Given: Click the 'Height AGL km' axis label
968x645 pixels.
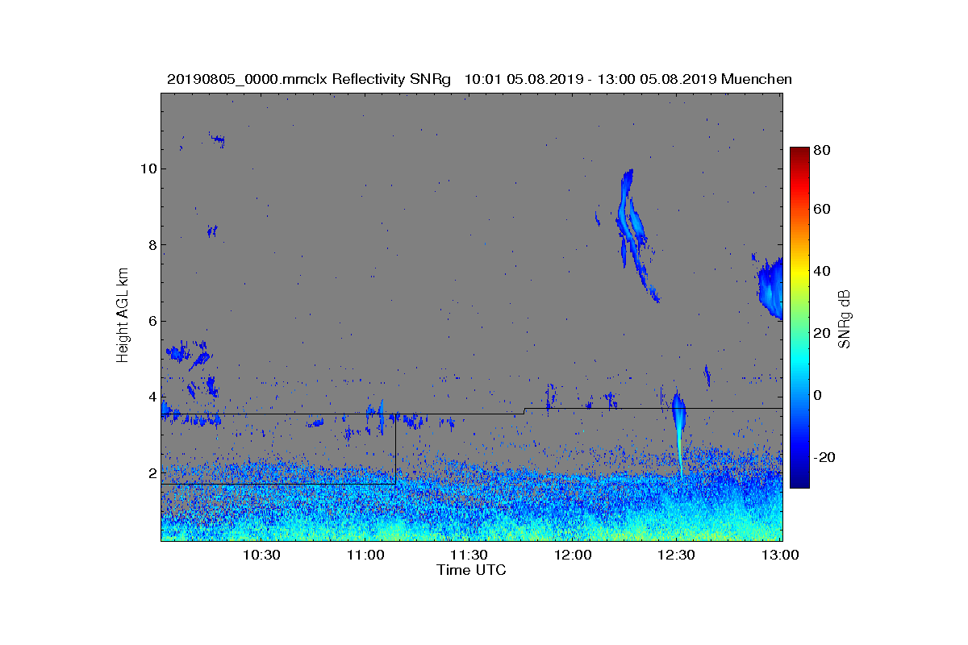Looking at the screenshot, I should click(x=123, y=317).
